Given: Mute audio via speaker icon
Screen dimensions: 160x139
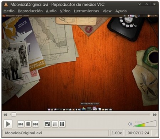Looking at the screenshot, I should tap(130, 124).
